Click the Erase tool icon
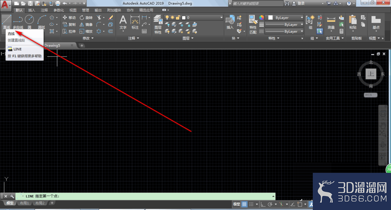The image size is (391, 210). click(x=111, y=18)
